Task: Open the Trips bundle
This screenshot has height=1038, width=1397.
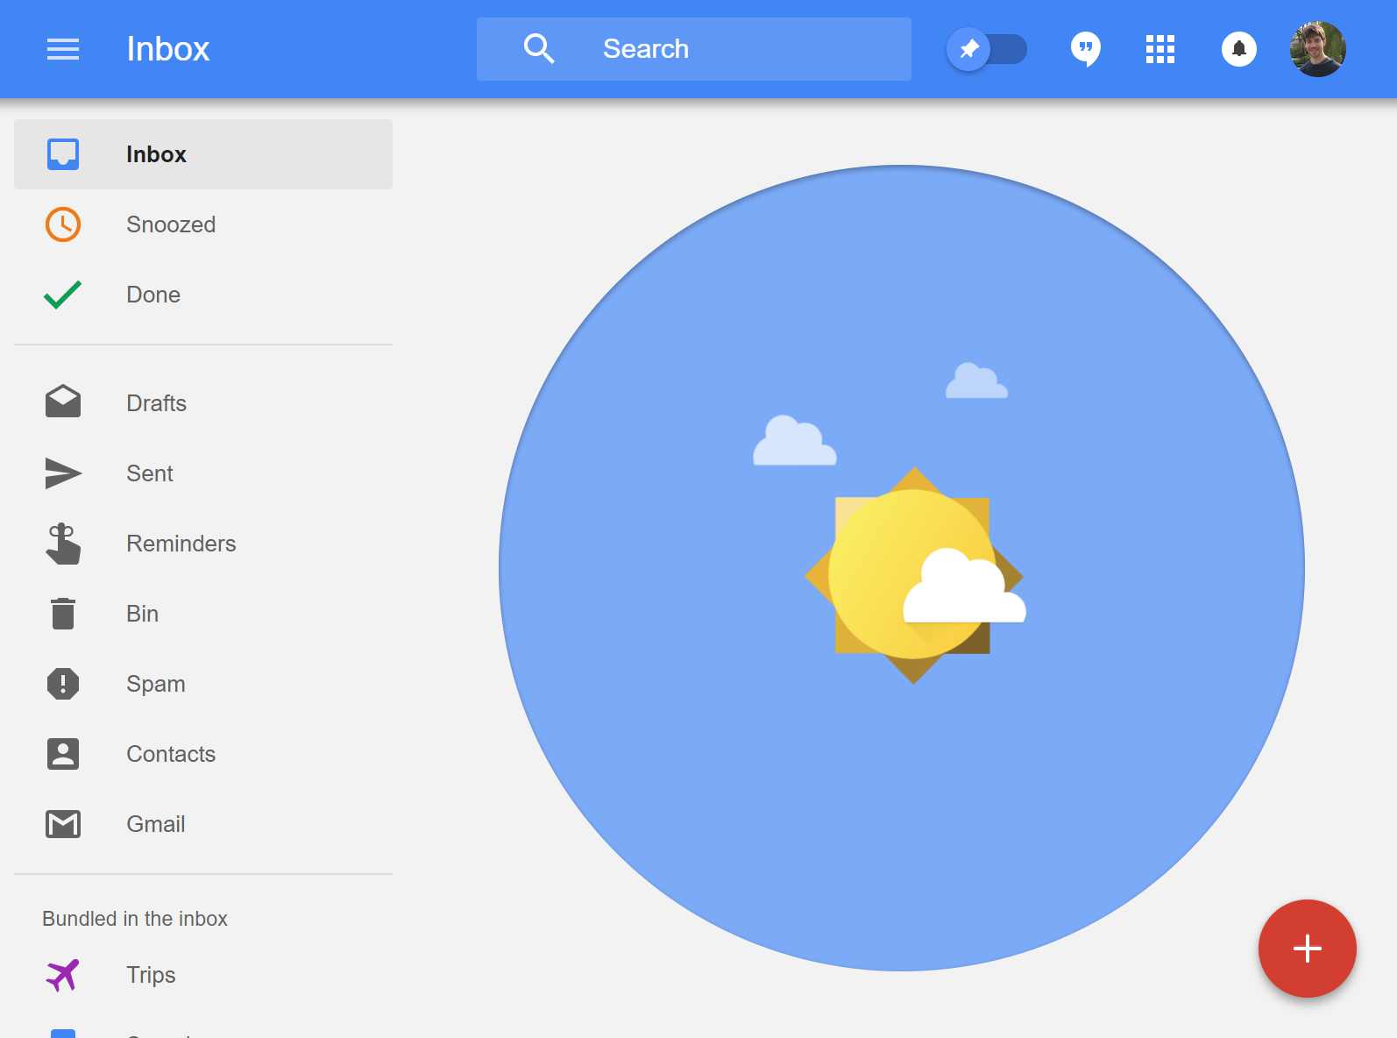Action: coord(151,975)
